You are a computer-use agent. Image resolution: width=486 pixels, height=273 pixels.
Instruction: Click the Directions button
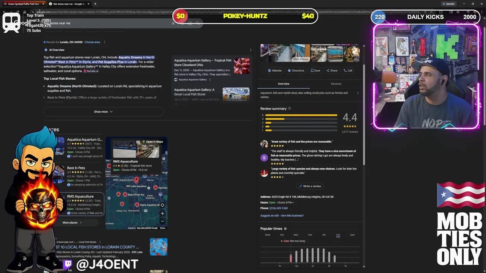[x=296, y=71]
